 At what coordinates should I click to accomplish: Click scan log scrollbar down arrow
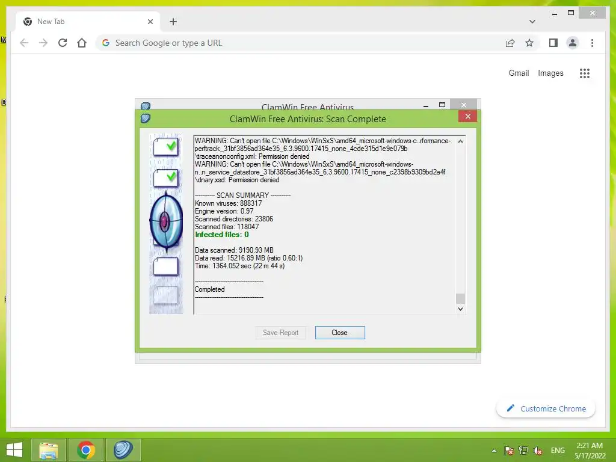pyautogui.click(x=460, y=309)
